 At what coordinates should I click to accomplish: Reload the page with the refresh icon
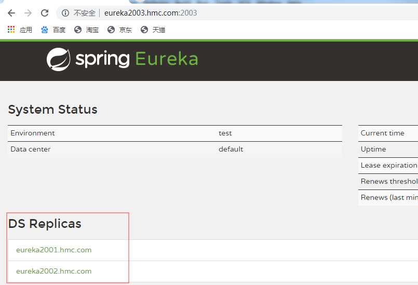(45, 13)
